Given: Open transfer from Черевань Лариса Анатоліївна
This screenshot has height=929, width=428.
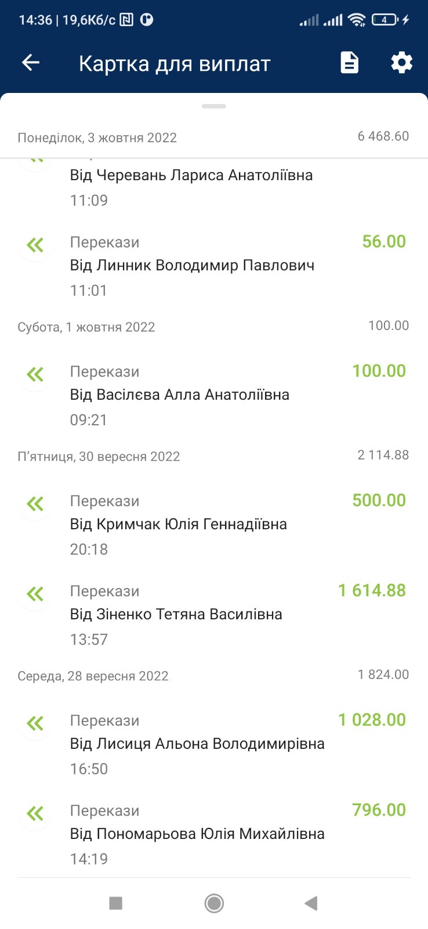Looking at the screenshot, I should [191, 175].
